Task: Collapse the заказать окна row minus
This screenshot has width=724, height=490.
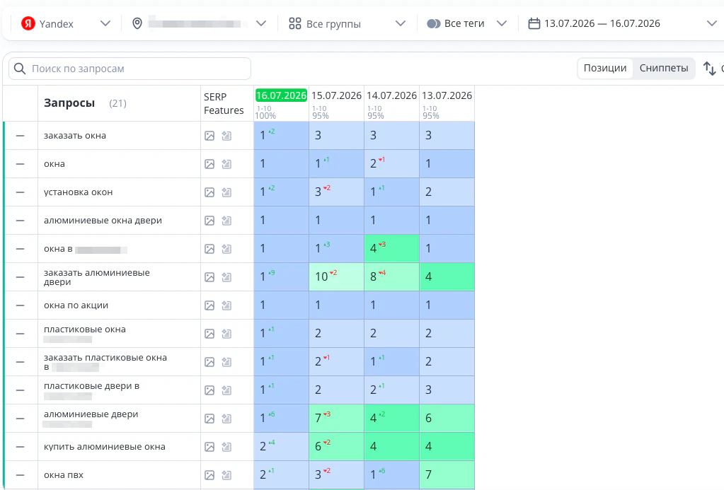Action: click(x=20, y=136)
